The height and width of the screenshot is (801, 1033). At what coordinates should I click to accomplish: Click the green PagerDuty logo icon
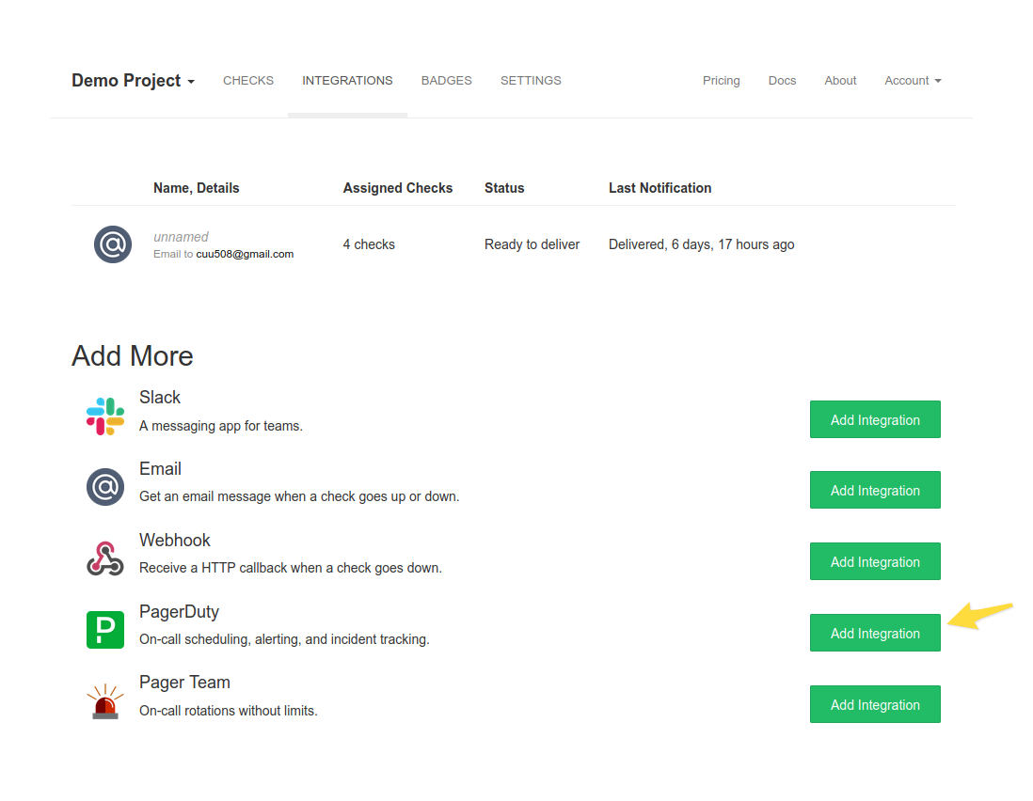[x=105, y=630]
